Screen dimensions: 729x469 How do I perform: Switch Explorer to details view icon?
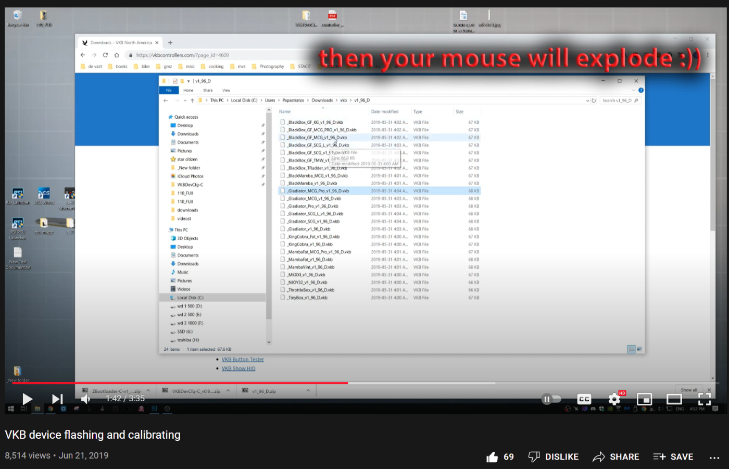(x=631, y=349)
